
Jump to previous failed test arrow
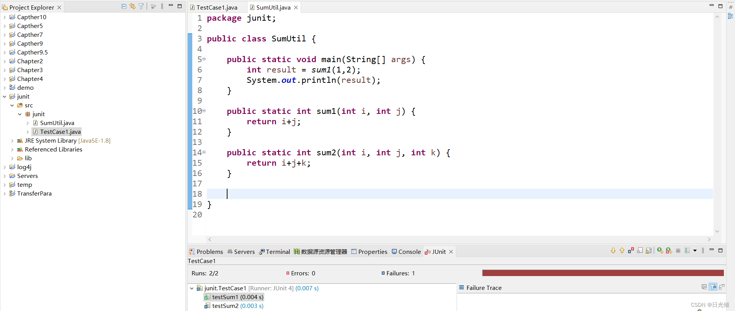point(622,250)
